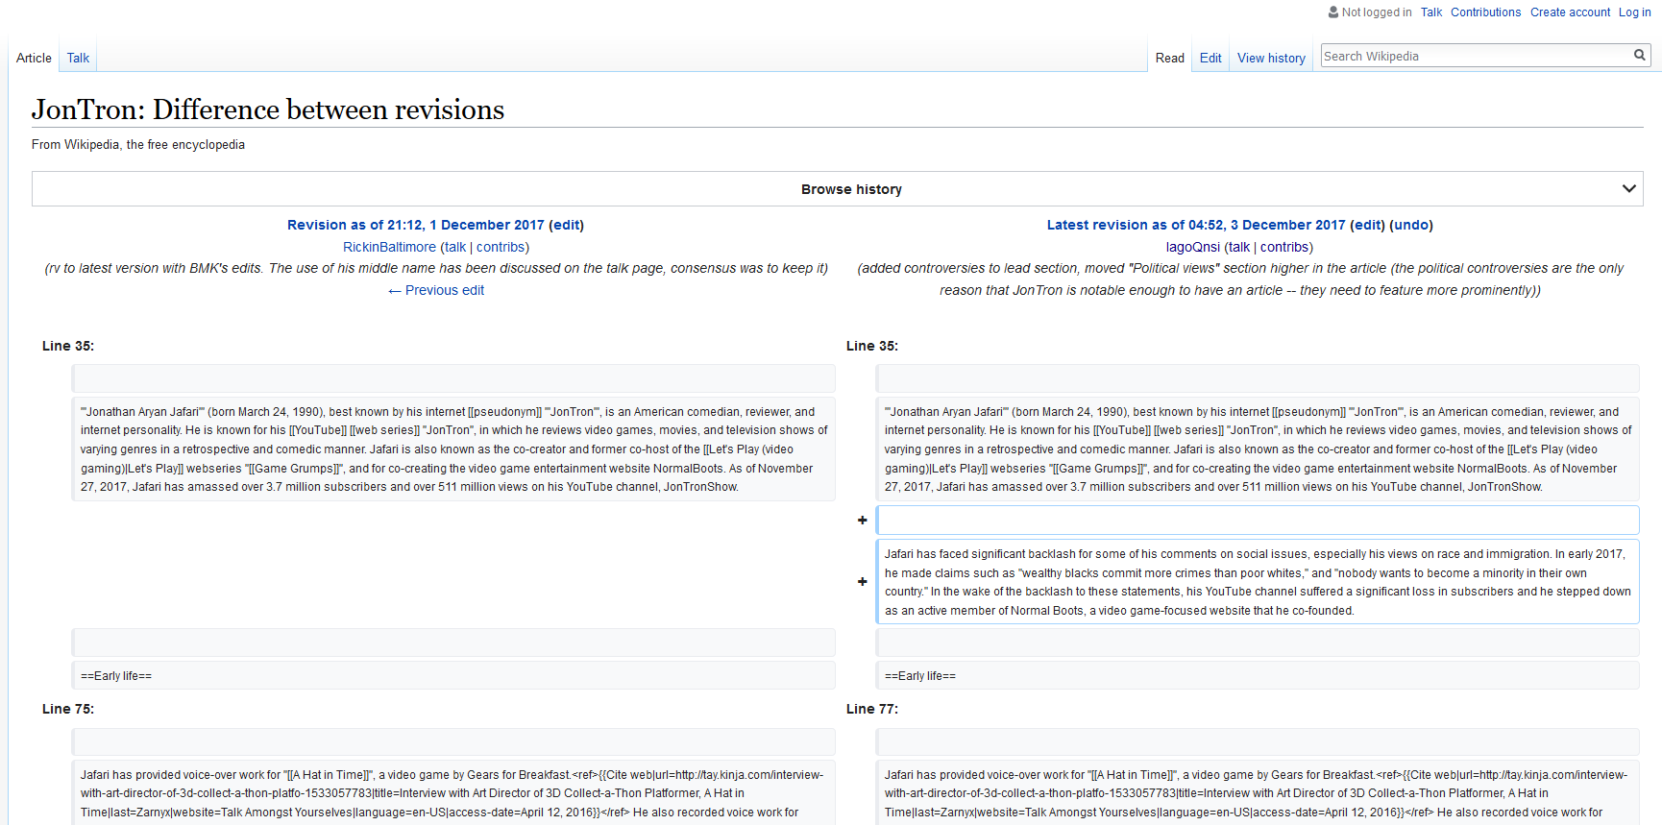Click the 'JonTron: Difference between revisions' heading
This screenshot has width=1662, height=825.
tap(268, 109)
